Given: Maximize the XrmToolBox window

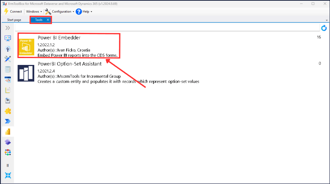Looking at the screenshot, I should click(313, 4).
